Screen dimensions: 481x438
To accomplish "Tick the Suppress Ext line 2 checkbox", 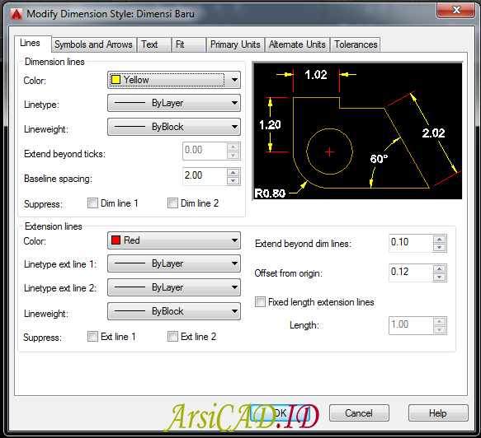I will [x=172, y=337].
